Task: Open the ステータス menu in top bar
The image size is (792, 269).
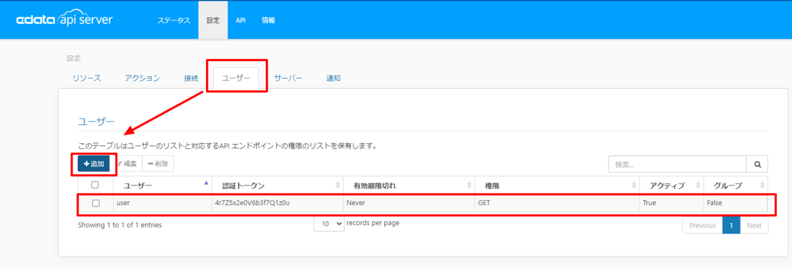Action: pyautogui.click(x=174, y=20)
